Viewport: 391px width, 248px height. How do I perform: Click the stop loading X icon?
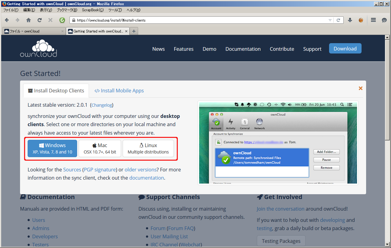50,20
